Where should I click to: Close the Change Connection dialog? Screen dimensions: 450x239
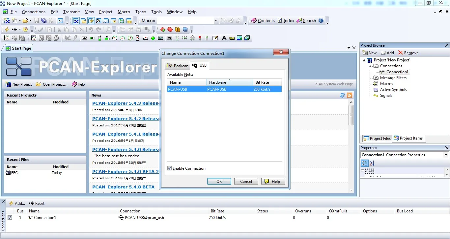point(281,52)
